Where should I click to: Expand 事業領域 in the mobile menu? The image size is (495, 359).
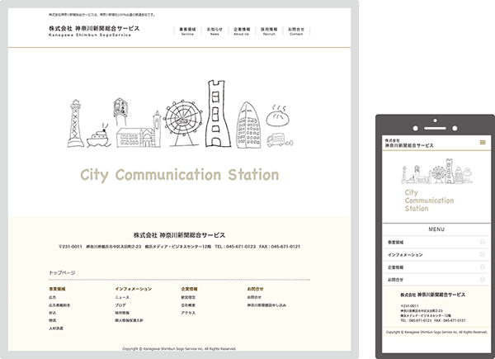(435, 242)
